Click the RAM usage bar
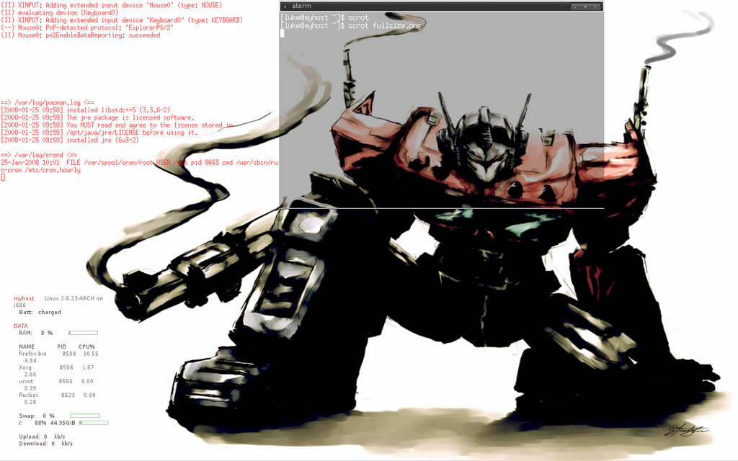Image resolution: width=738 pixels, height=461 pixels. point(83,333)
